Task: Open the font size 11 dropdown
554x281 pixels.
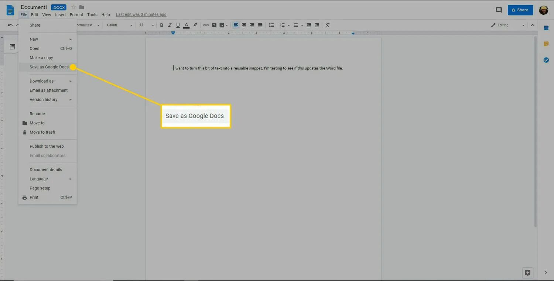Action: [147, 25]
